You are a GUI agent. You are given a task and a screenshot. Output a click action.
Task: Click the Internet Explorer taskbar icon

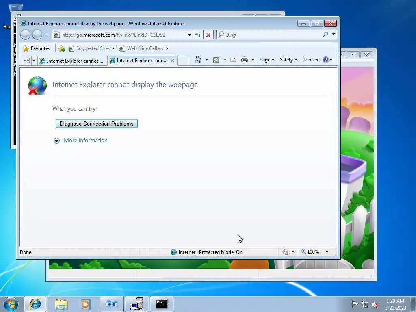click(x=35, y=304)
